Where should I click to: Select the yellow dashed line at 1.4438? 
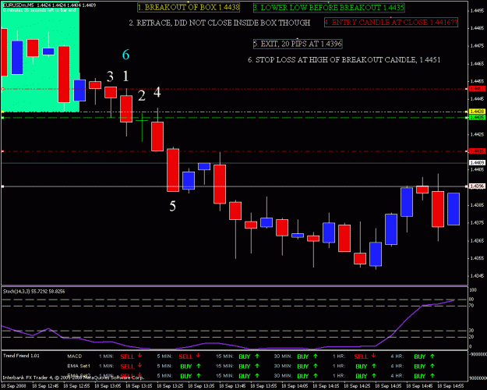(235, 112)
